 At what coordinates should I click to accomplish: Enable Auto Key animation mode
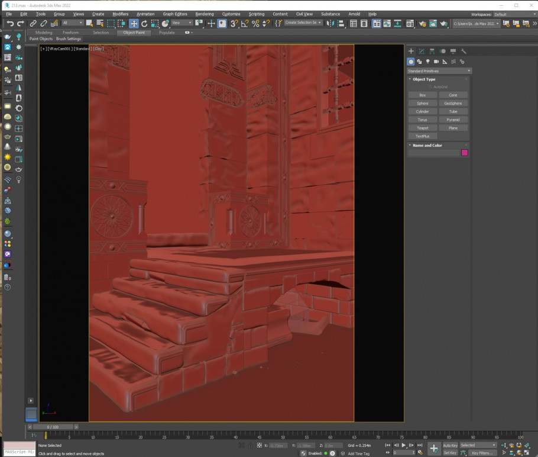(450, 445)
